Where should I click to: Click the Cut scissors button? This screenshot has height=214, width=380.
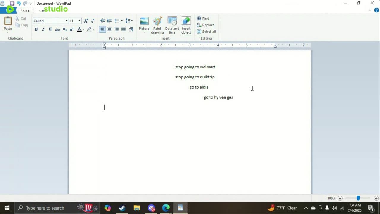point(21,18)
